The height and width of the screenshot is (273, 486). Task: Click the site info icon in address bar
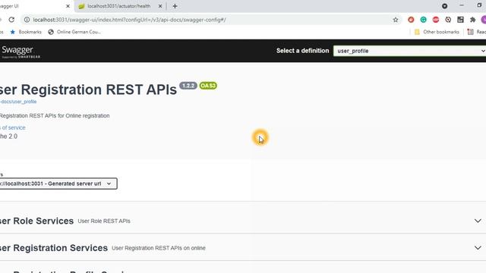(27, 20)
